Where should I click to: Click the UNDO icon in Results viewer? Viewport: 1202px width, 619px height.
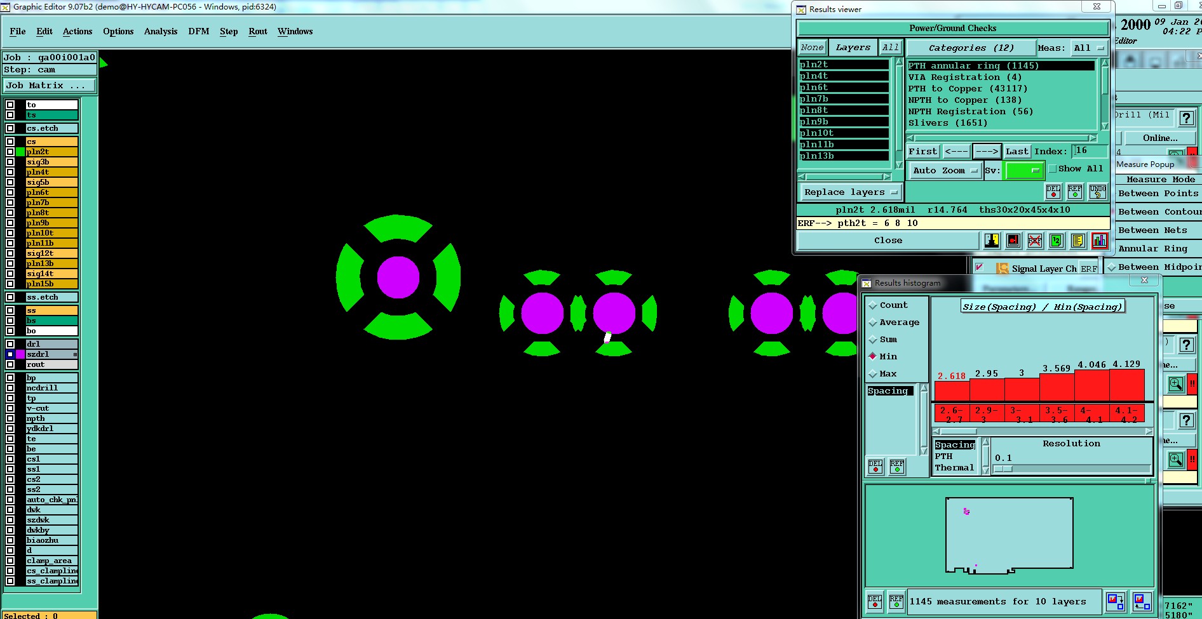[x=1098, y=191]
